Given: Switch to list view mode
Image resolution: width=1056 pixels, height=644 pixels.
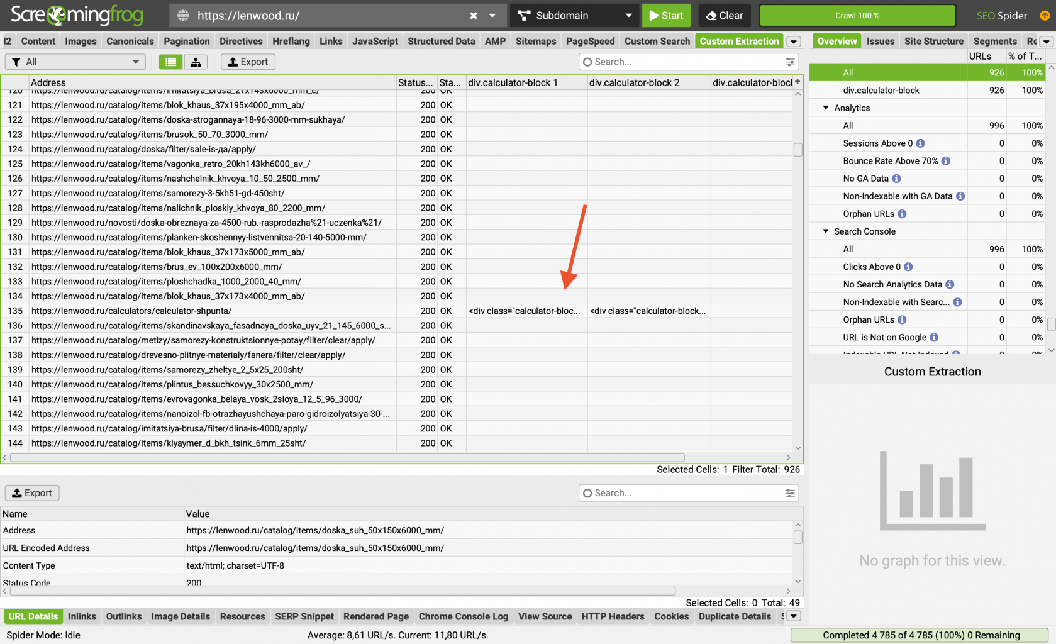Looking at the screenshot, I should pyautogui.click(x=170, y=62).
